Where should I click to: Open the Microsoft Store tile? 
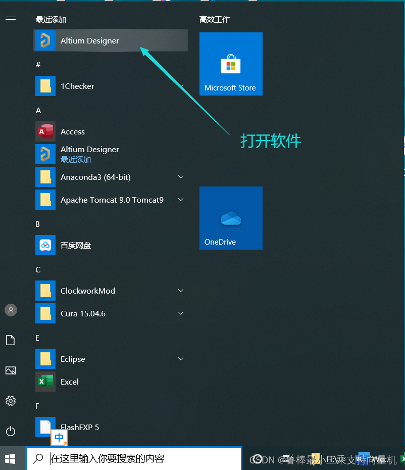(x=231, y=64)
